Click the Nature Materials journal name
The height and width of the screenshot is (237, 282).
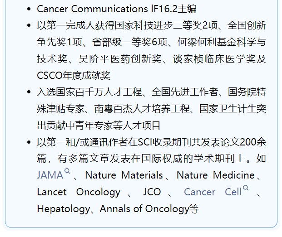click(x=124, y=175)
